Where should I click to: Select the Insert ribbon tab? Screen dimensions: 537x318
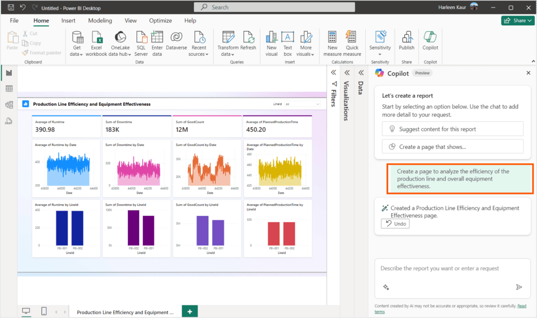tap(68, 20)
